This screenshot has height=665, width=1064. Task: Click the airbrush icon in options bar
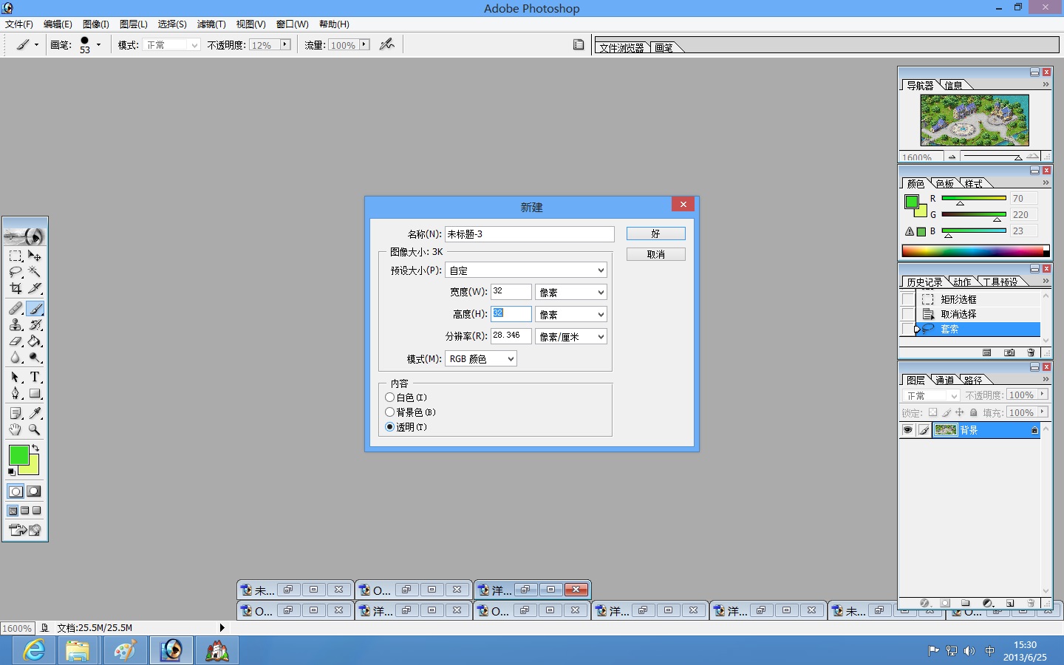coord(386,44)
